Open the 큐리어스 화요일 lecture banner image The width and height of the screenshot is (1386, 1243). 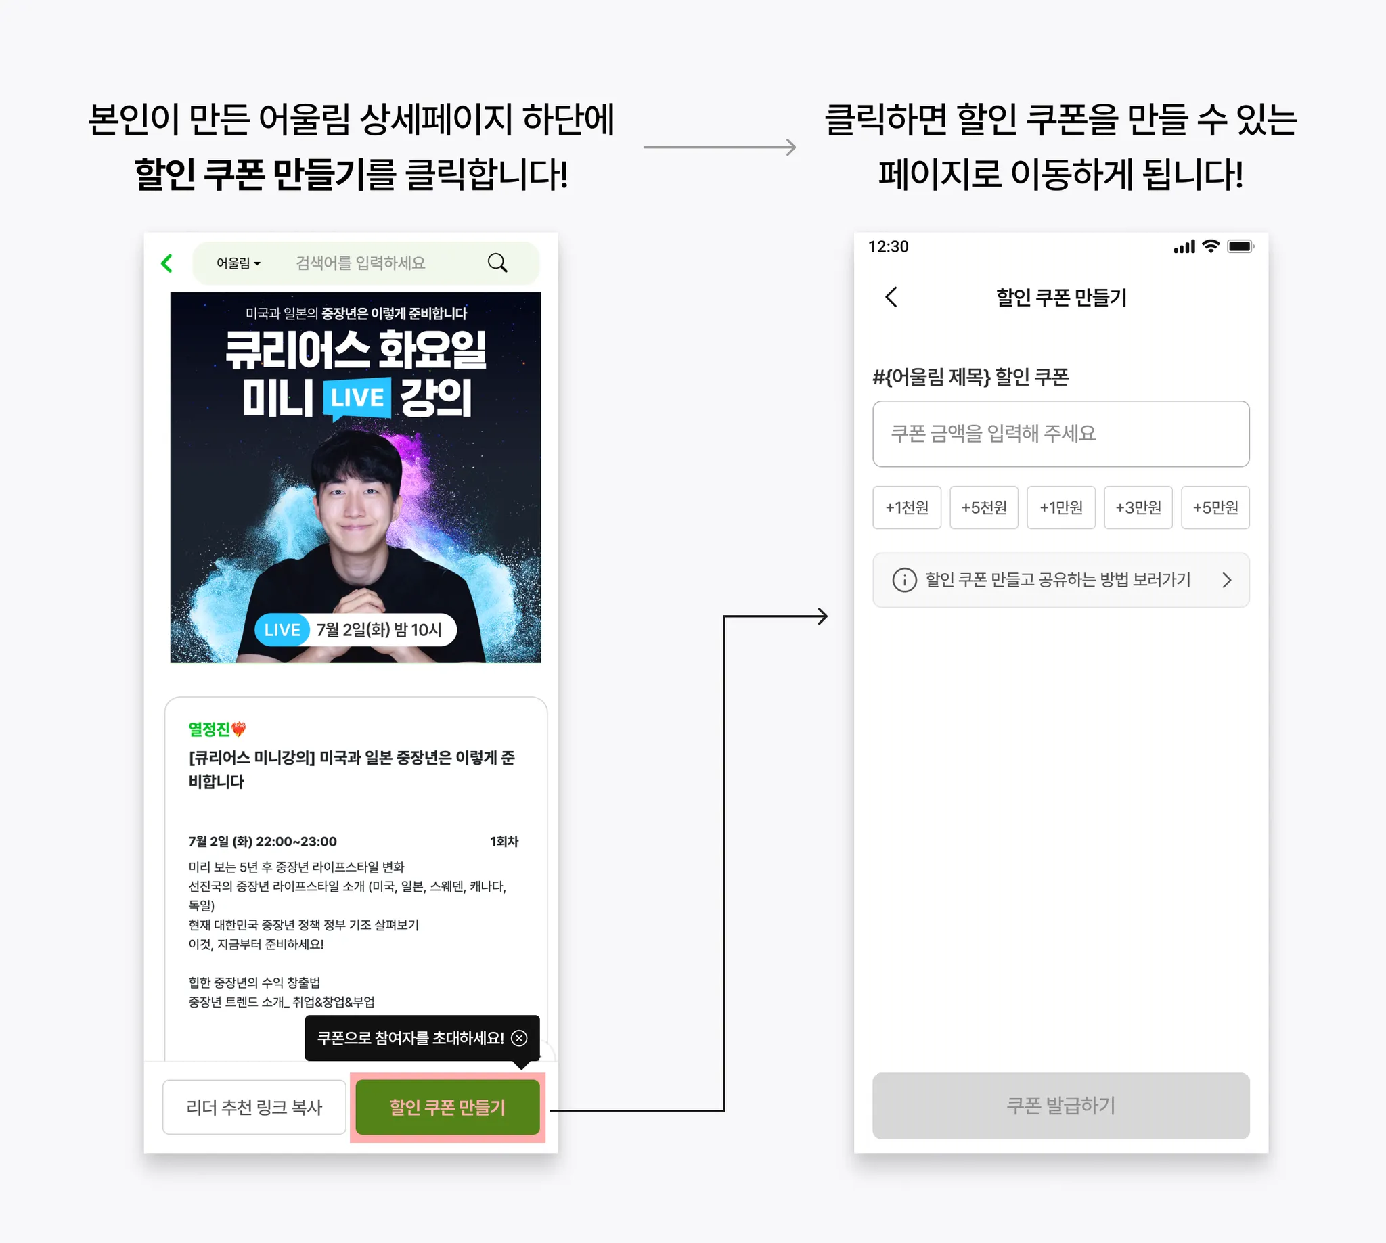point(355,478)
